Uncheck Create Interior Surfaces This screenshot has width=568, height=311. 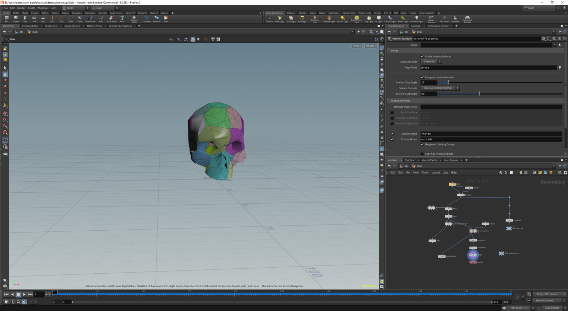(422, 57)
